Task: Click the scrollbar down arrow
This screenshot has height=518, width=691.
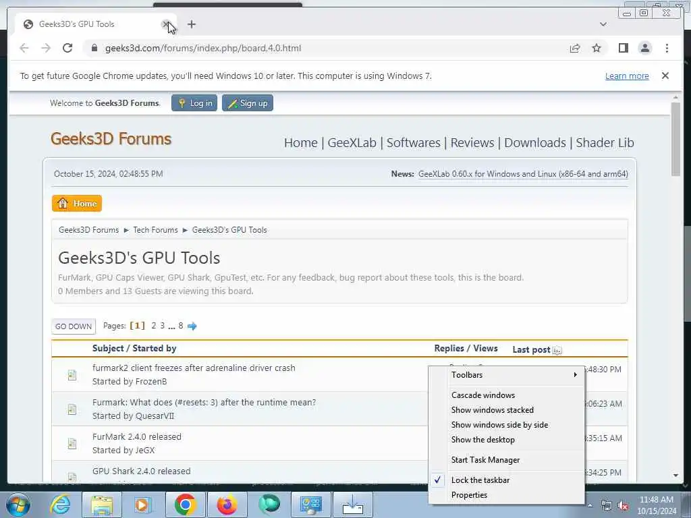Action: click(675, 476)
